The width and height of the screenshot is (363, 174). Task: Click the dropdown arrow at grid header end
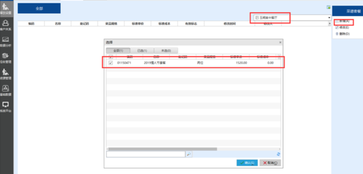click(x=330, y=24)
